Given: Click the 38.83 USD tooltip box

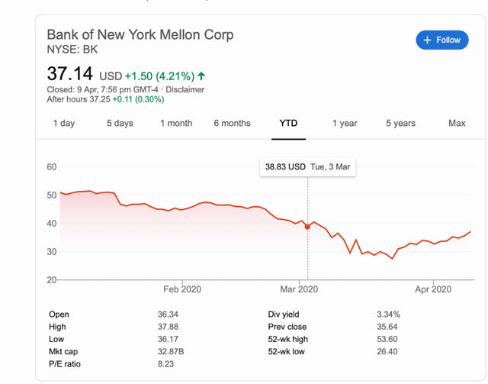Looking at the screenshot, I should (307, 166).
